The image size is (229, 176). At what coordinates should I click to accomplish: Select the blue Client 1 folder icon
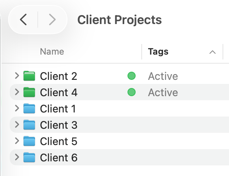click(29, 108)
